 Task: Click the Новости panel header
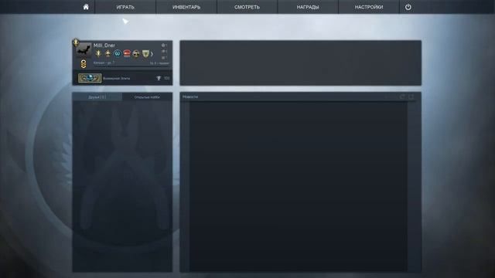click(190, 97)
